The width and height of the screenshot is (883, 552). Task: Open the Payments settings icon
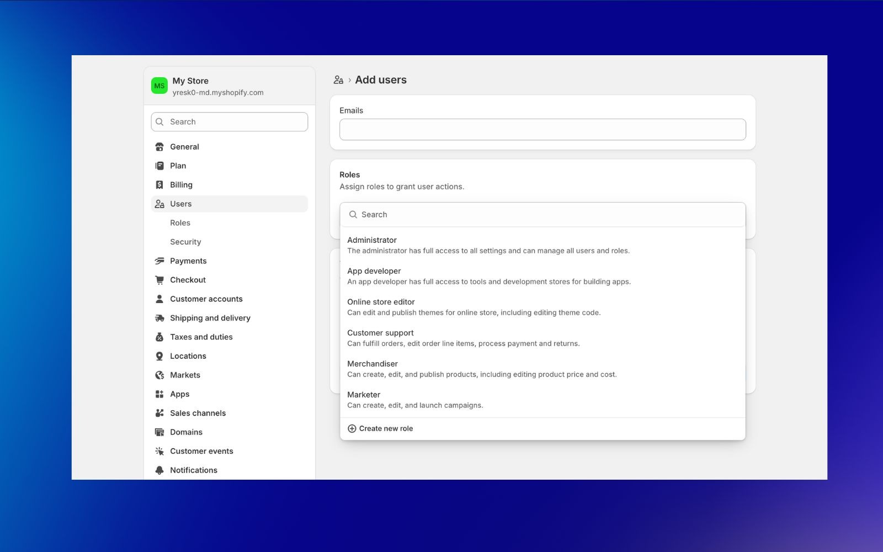[159, 261]
